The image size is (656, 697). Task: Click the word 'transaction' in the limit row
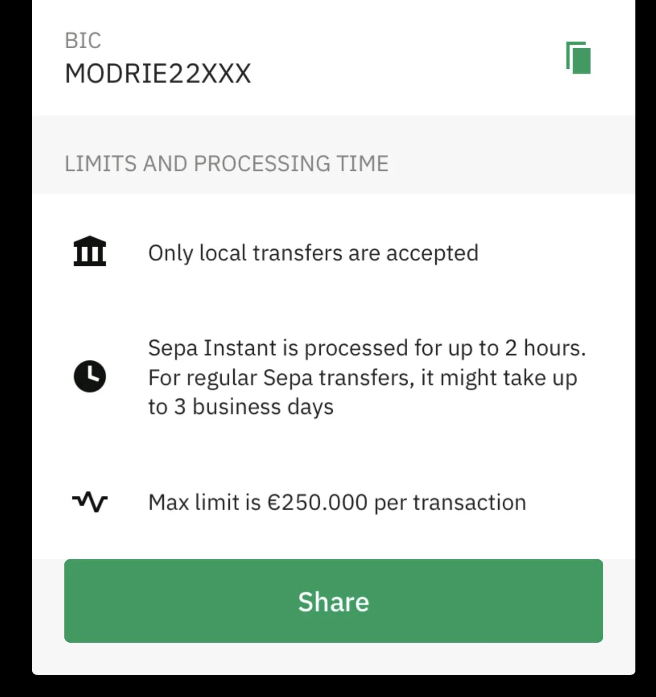[x=470, y=503]
